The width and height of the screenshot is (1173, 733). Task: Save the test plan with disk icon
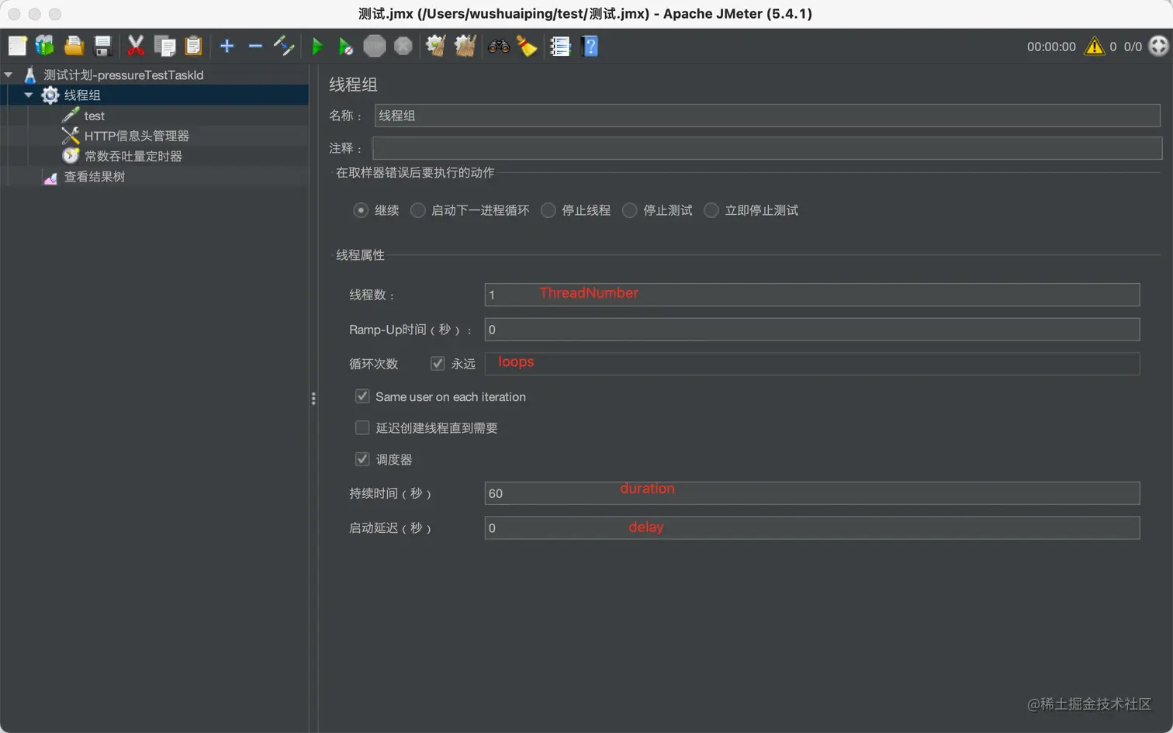(102, 47)
